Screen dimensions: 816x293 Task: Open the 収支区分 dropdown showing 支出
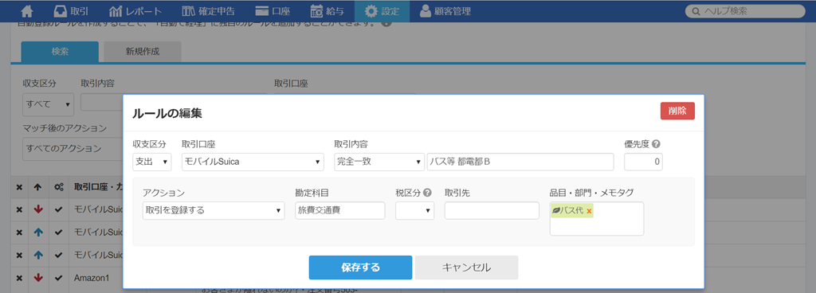point(152,162)
